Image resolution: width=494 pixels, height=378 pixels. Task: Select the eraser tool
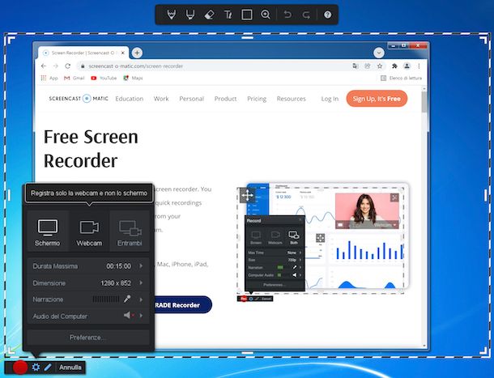click(209, 15)
